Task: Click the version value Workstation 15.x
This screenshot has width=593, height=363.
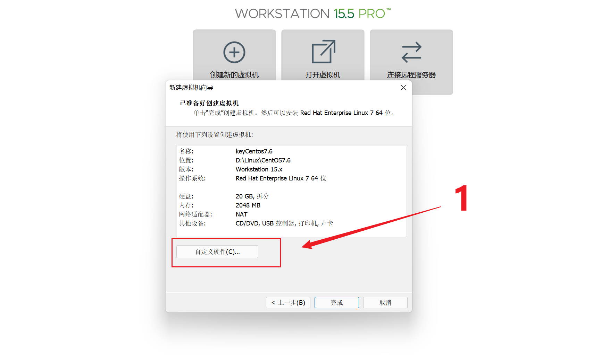Action: (x=259, y=169)
